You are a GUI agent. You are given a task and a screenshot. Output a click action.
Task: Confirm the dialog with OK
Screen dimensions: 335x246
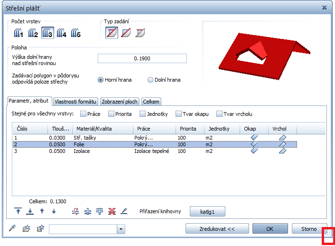270,229
